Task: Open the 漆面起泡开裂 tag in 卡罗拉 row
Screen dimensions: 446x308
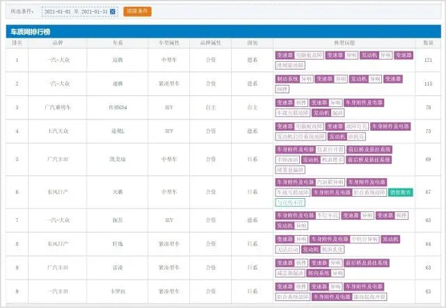Action: (x=369, y=297)
